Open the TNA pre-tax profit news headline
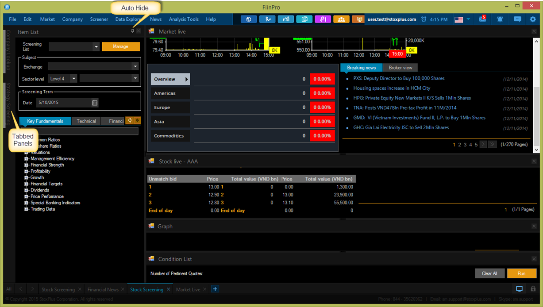 click(405, 107)
